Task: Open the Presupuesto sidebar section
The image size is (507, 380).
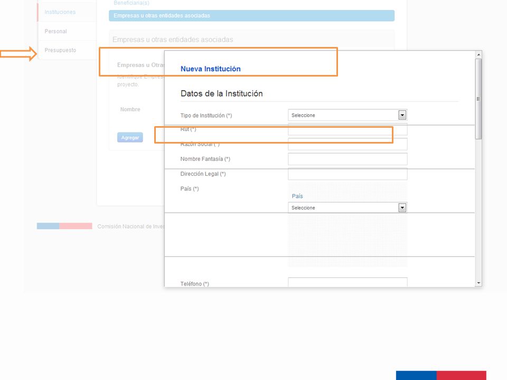Action: [60, 50]
